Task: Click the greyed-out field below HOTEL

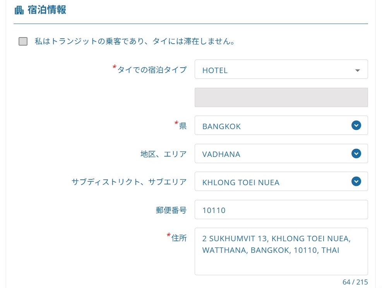Action: (281, 97)
